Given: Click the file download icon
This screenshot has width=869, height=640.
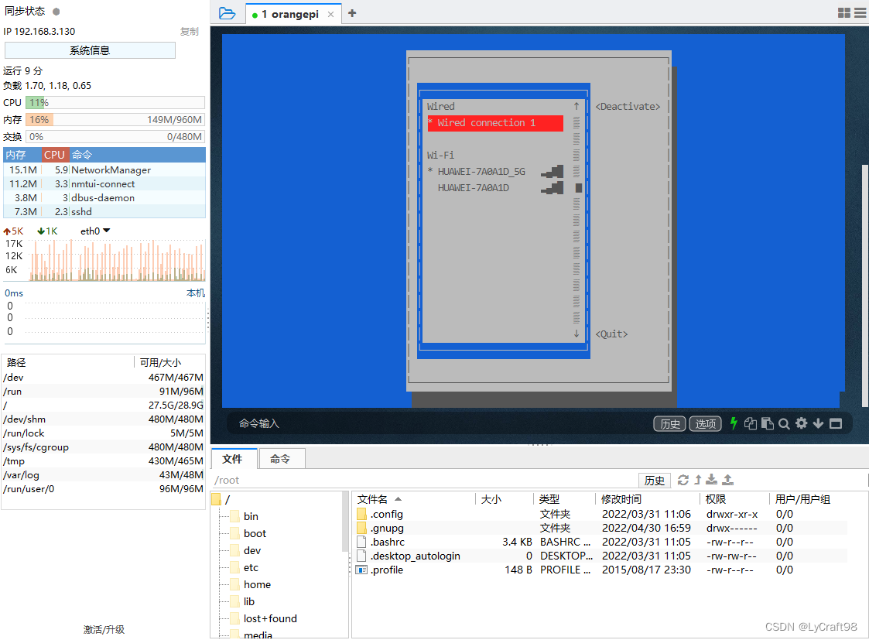Looking at the screenshot, I should click(x=712, y=480).
